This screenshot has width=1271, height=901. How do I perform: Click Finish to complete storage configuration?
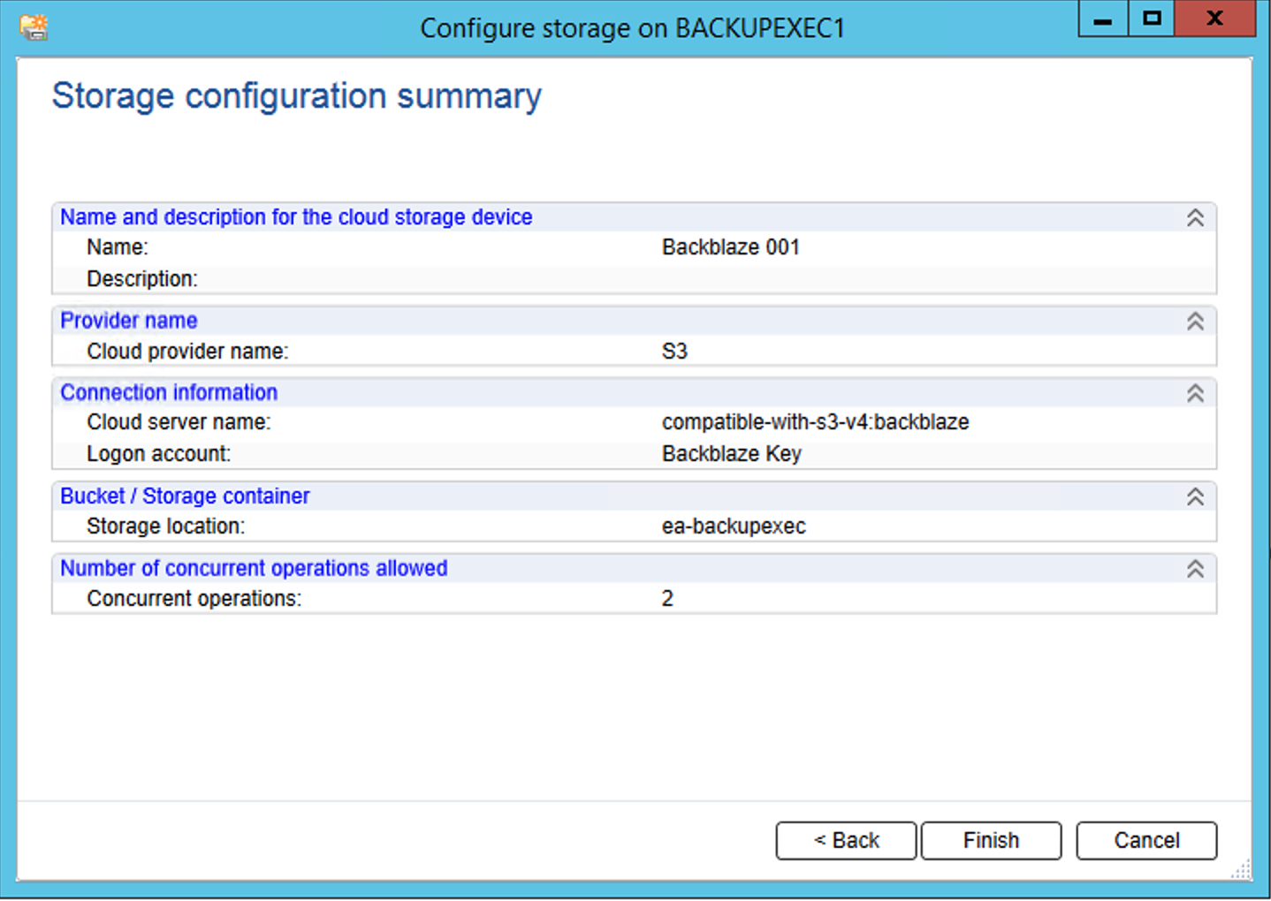991,840
